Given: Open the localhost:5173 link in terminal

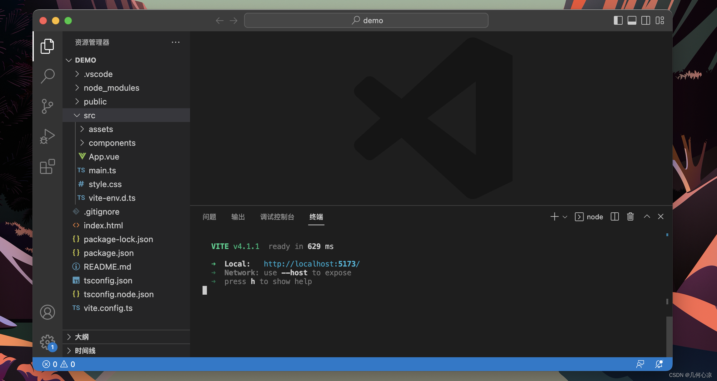Looking at the screenshot, I should coord(312,264).
